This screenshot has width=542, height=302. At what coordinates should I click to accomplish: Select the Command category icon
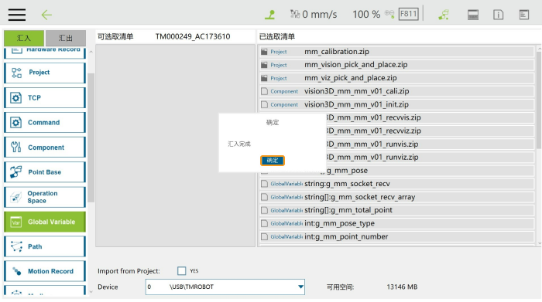point(16,123)
